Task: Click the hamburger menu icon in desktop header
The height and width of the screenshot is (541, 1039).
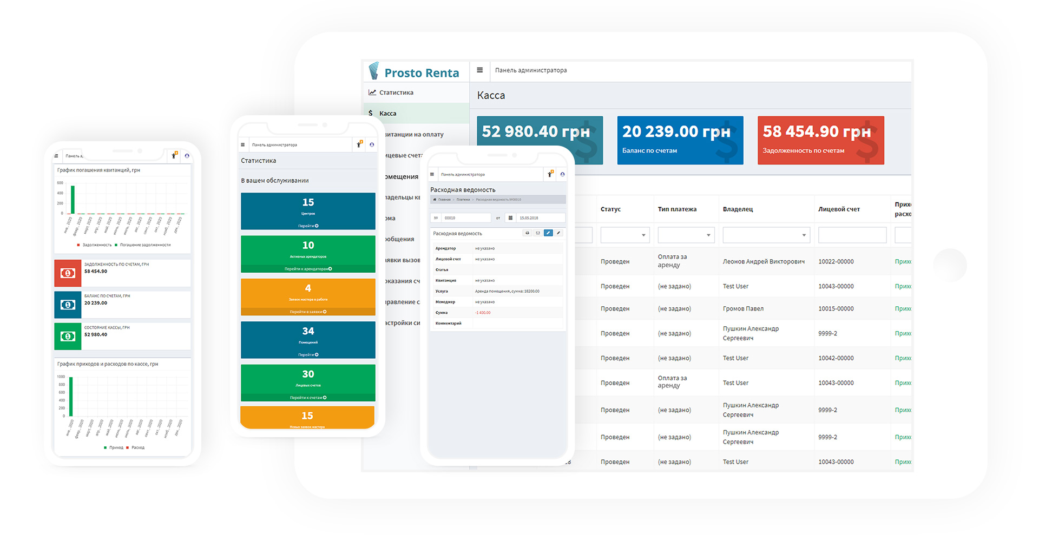Action: coord(479,70)
